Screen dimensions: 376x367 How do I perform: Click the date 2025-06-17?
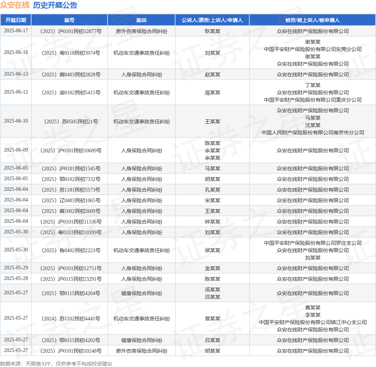click(16, 31)
